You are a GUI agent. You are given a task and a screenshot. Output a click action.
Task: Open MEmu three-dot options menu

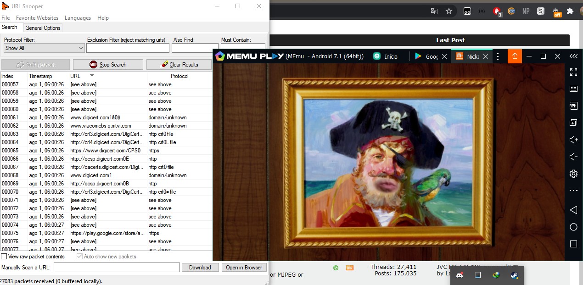point(498,56)
